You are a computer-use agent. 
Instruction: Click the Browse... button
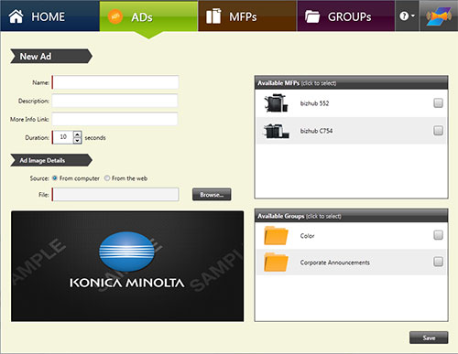click(x=212, y=195)
